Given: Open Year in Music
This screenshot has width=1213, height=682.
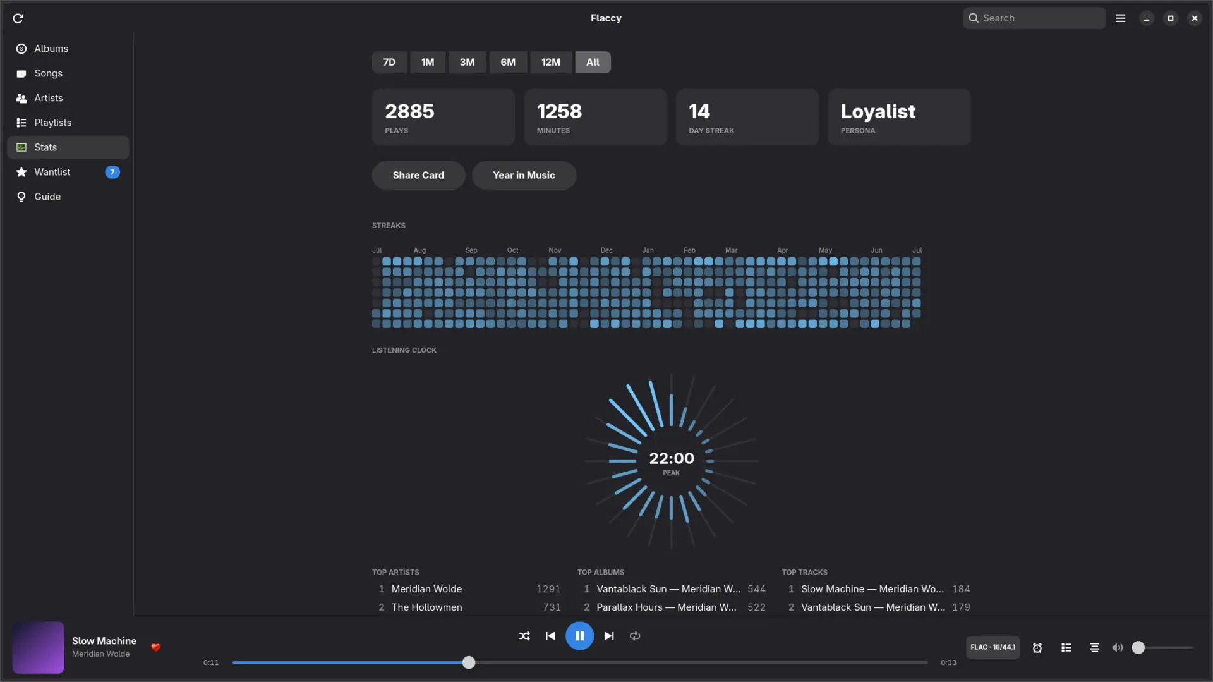Looking at the screenshot, I should (524, 175).
